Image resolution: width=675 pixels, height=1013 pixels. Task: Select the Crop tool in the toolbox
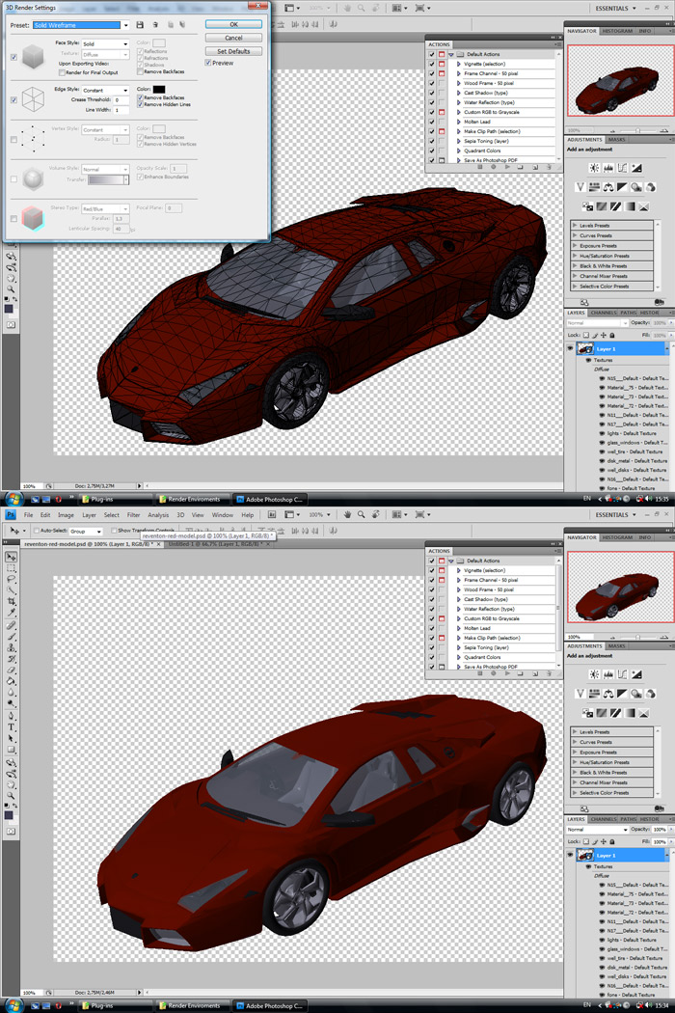(11, 601)
